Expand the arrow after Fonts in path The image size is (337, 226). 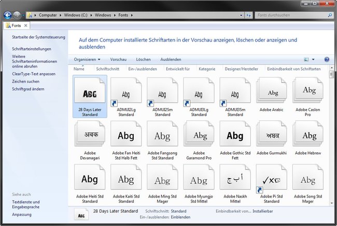point(132,15)
